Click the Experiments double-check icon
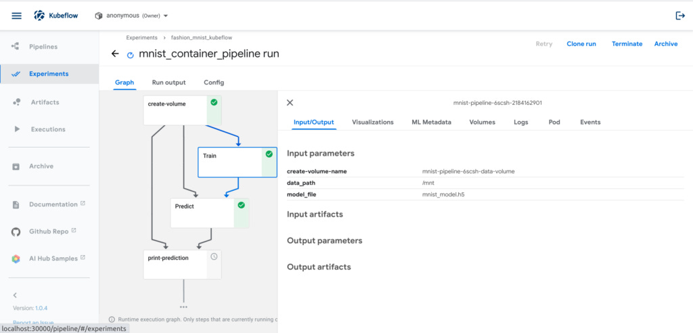This screenshot has height=333, width=693. [x=16, y=74]
